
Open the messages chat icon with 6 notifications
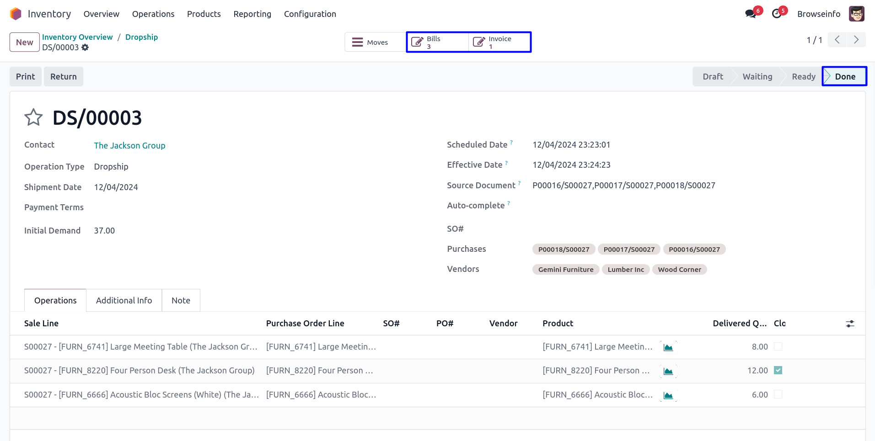(x=750, y=14)
